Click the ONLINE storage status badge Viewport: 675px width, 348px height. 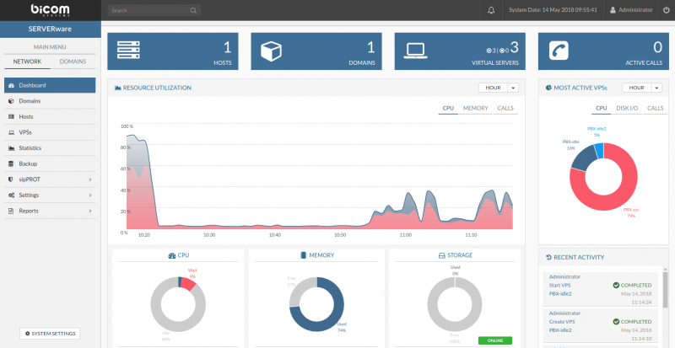(495, 340)
